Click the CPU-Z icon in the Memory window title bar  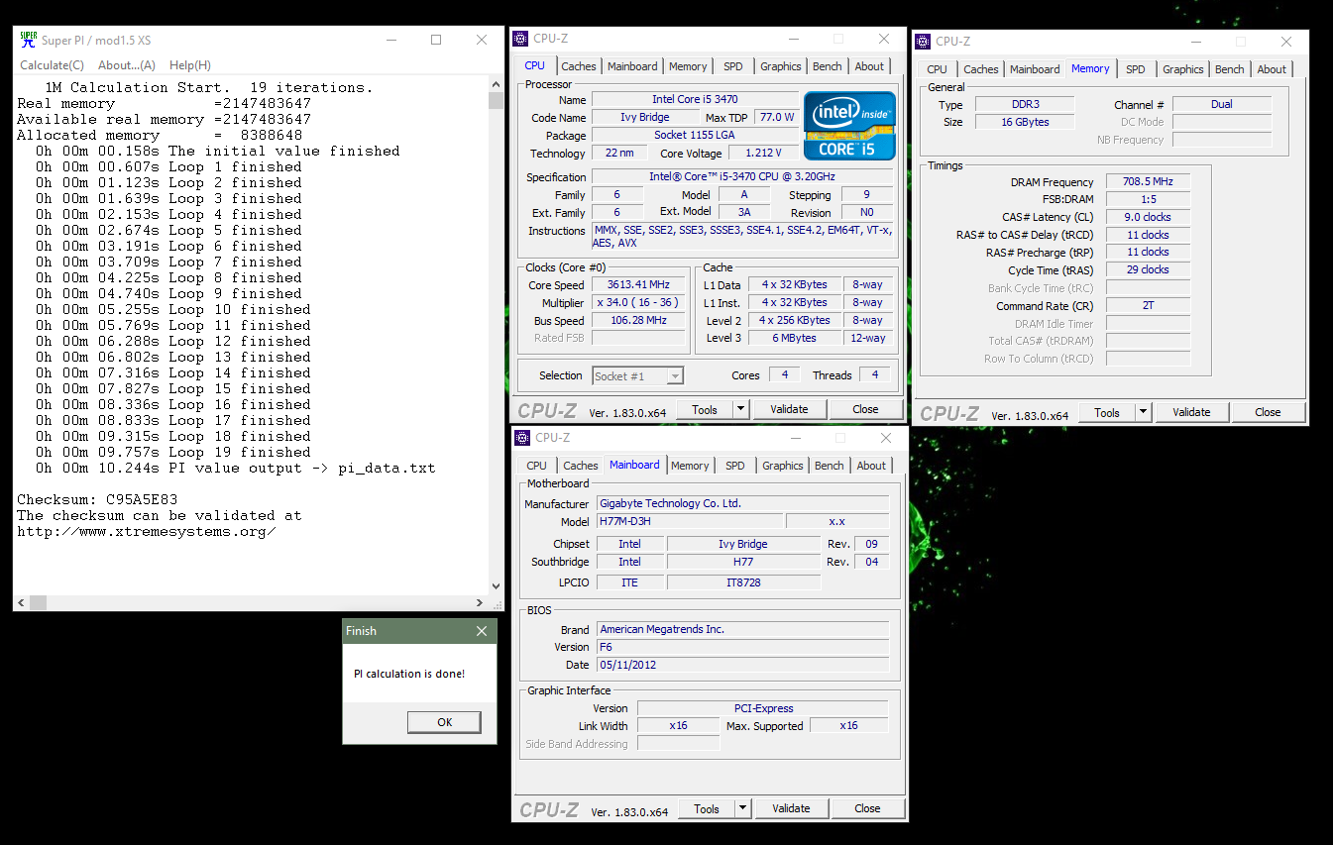point(923,42)
